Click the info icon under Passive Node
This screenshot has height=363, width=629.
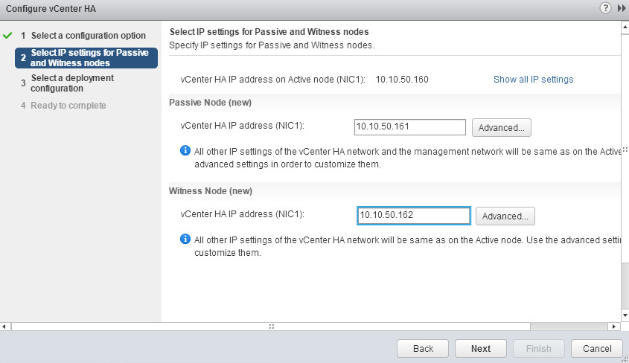point(185,151)
